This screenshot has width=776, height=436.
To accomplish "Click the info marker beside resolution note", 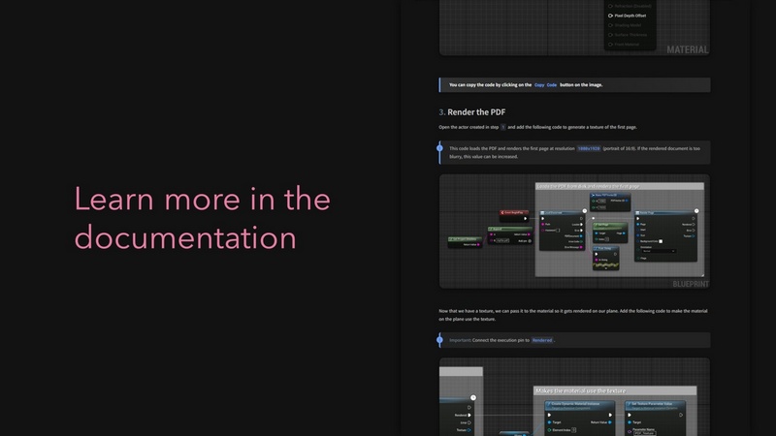I will coord(439,148).
